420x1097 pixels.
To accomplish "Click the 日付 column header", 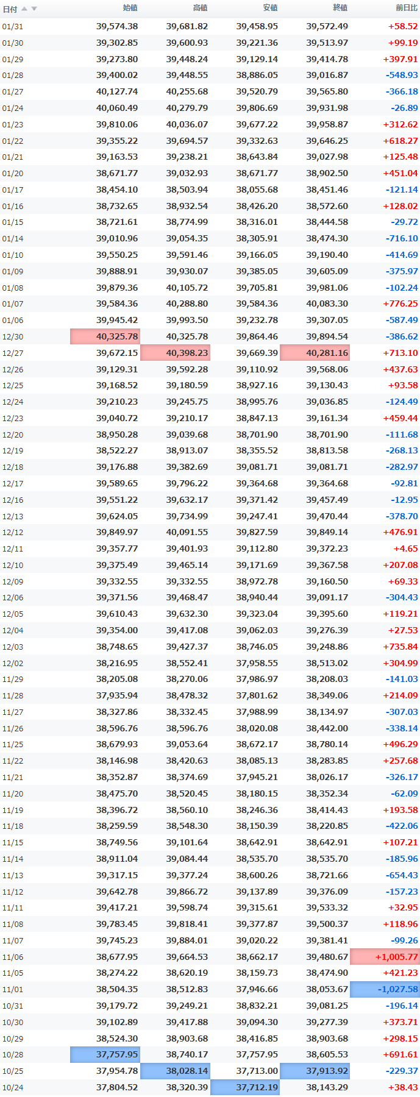I will [x=10, y=9].
